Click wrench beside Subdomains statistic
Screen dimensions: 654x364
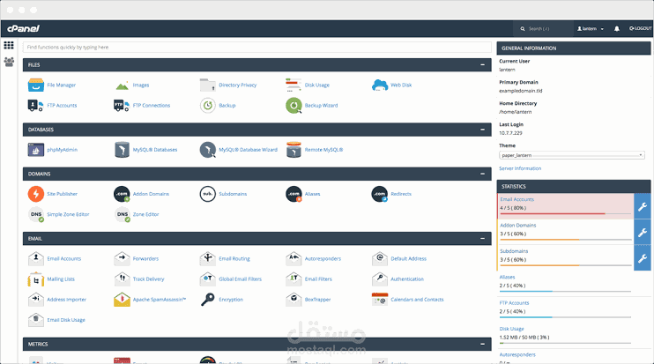(x=643, y=258)
